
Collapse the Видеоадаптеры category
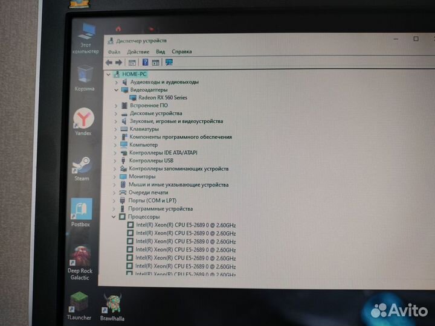(116, 90)
